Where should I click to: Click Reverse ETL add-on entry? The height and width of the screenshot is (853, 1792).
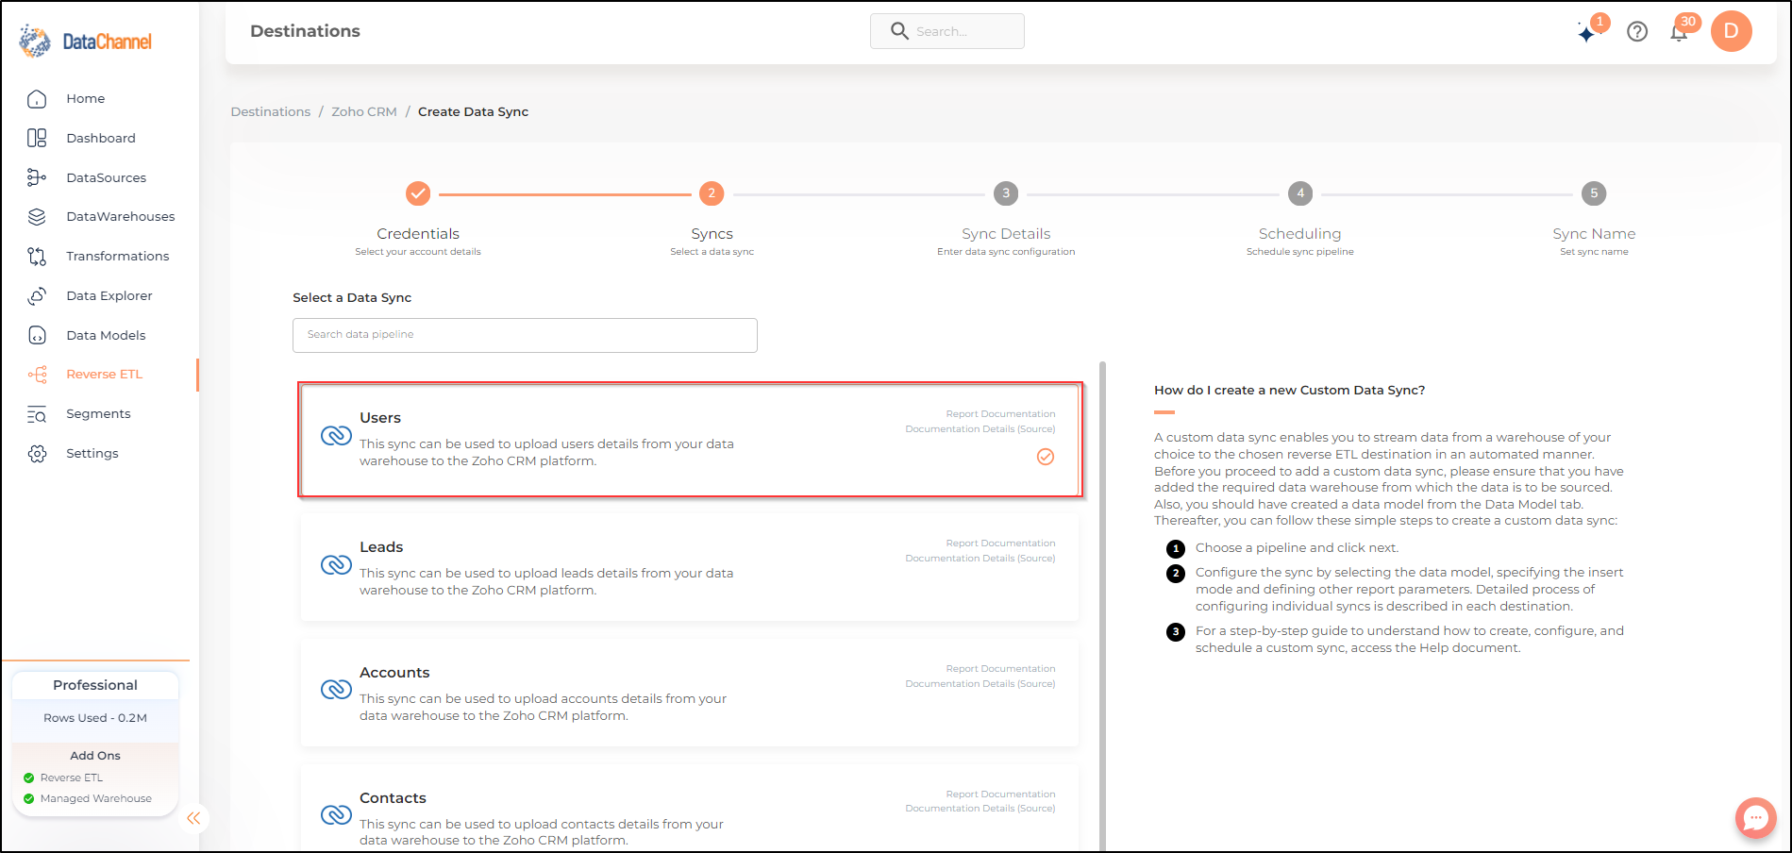point(63,778)
